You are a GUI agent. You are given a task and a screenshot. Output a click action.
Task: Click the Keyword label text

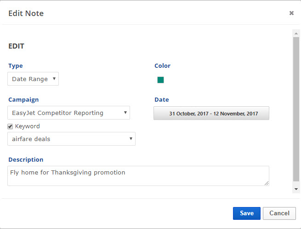(x=28, y=126)
